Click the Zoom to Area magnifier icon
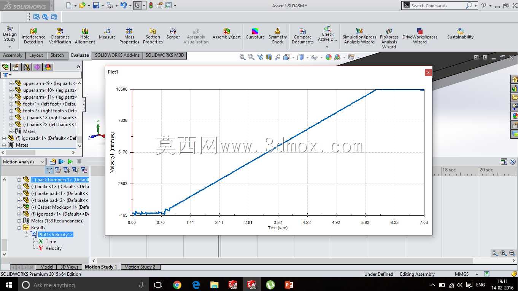This screenshot has width=518, height=291. pos(251,57)
